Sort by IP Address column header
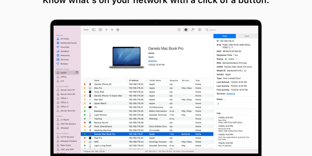 point(134,80)
